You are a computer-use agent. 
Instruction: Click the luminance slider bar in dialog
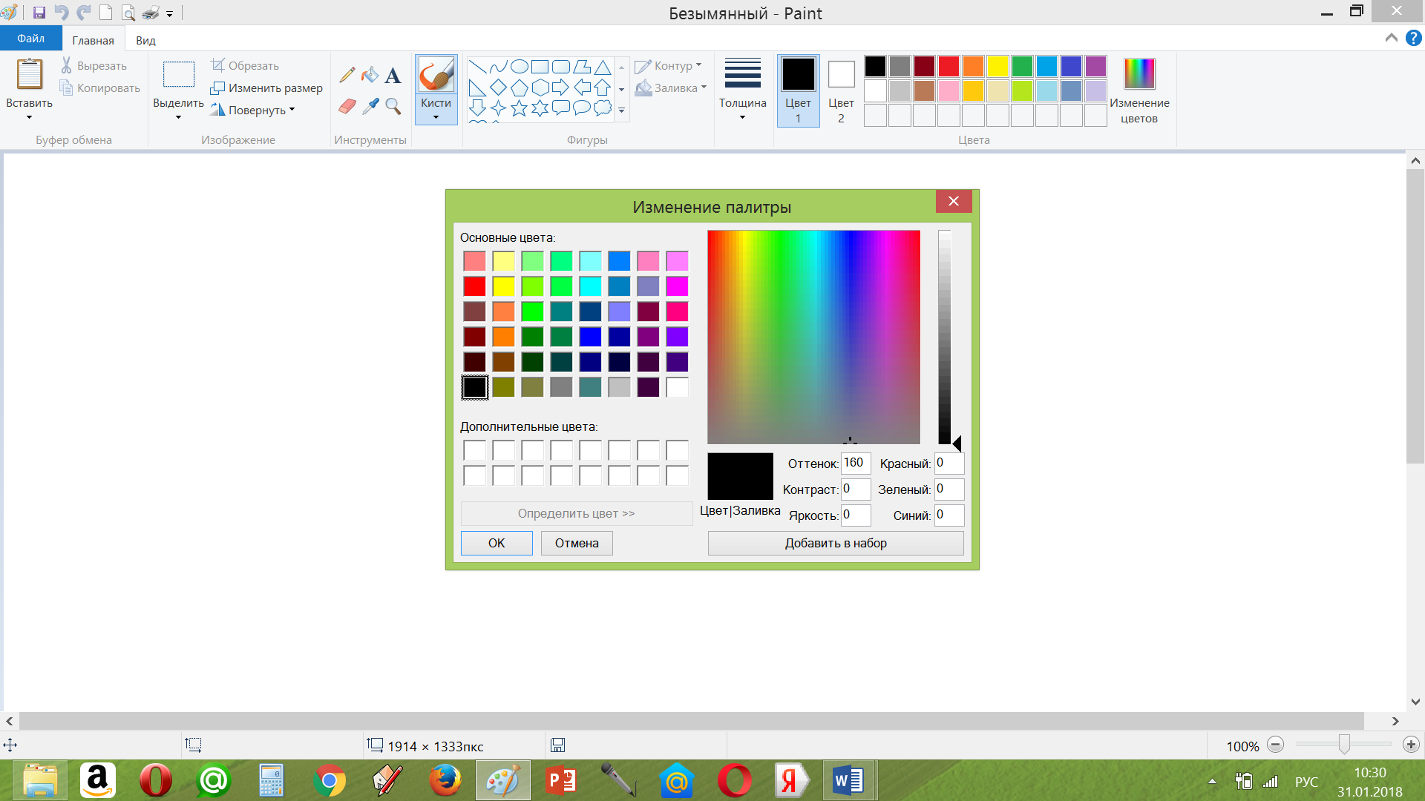(x=944, y=337)
